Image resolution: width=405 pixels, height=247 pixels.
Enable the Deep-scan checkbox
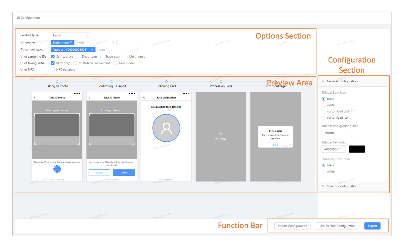79,56
